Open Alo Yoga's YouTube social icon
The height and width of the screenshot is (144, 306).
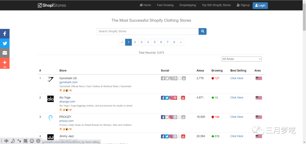click(183, 98)
